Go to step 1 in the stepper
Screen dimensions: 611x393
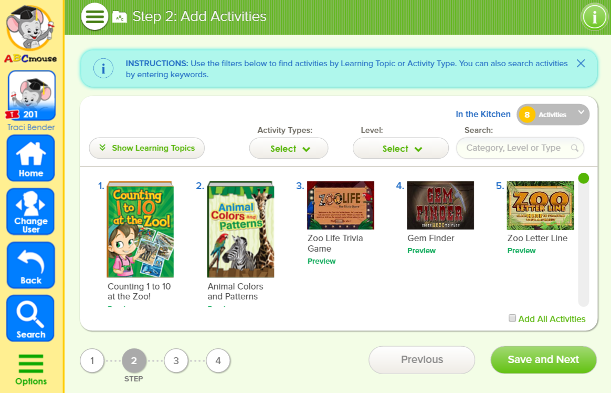(92, 361)
